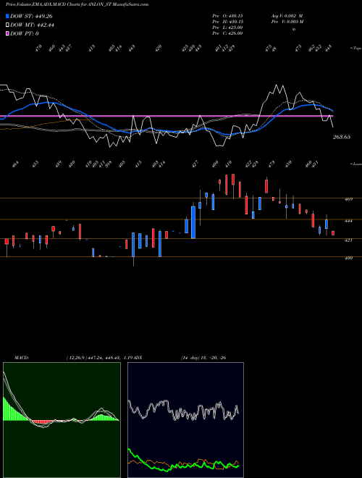Click the 421 price level label
The image size is (362, 478).
(349, 240)
